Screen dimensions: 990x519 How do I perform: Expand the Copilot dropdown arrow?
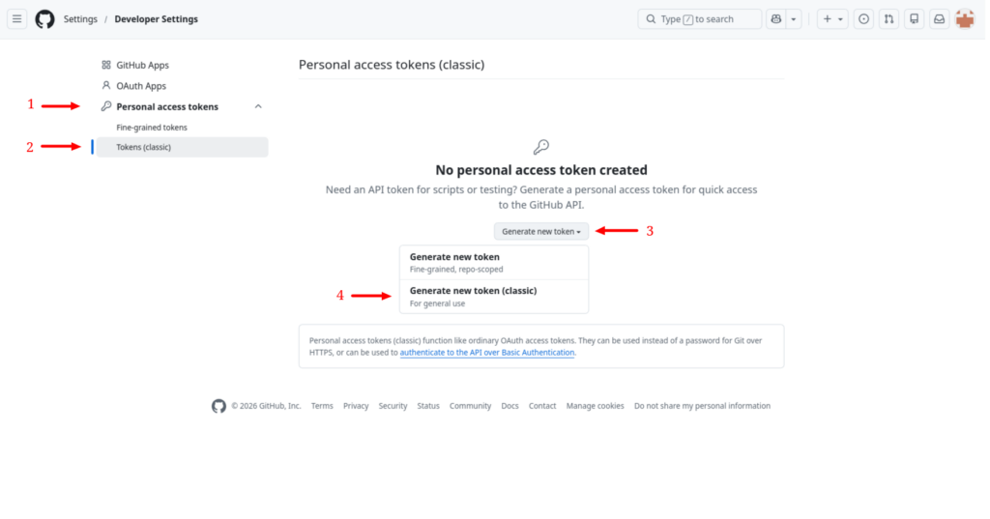(794, 19)
